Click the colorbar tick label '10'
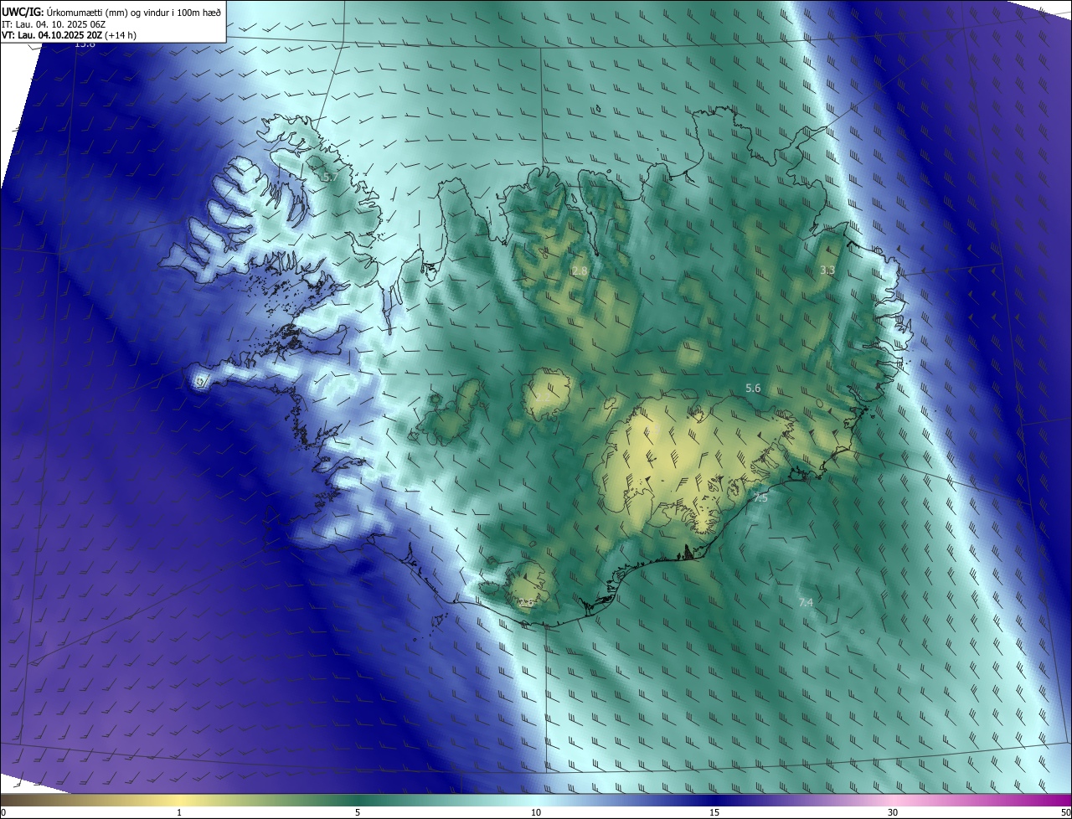 536,812
